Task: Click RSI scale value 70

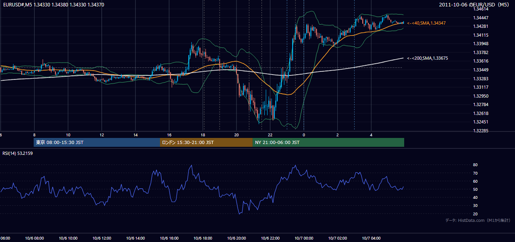Action: (476, 173)
